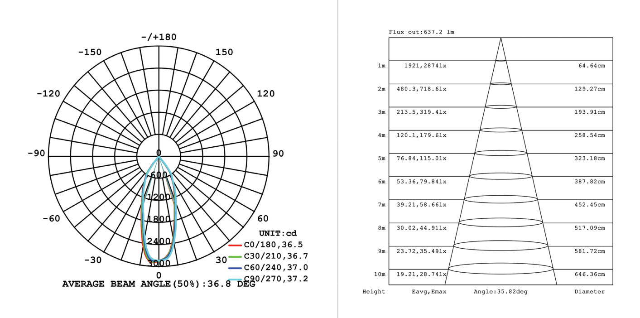Click the "1921,2874lx" illuminance value
The height and width of the screenshot is (318, 640).
click(425, 66)
